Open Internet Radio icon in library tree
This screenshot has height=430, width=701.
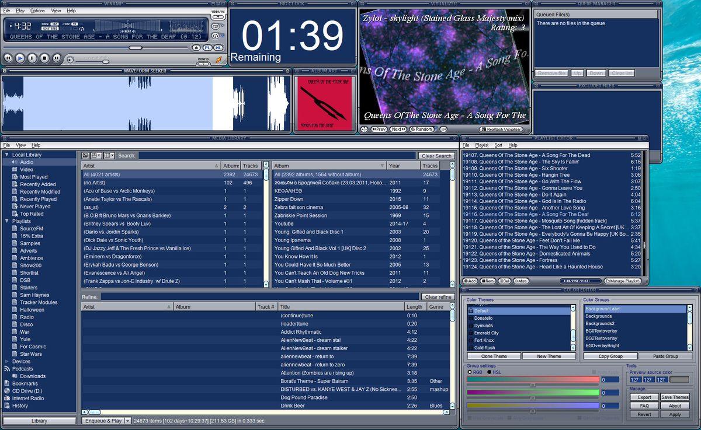[x=7, y=398]
